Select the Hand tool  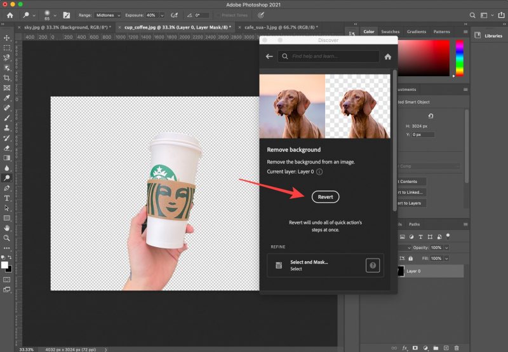coord(6,228)
